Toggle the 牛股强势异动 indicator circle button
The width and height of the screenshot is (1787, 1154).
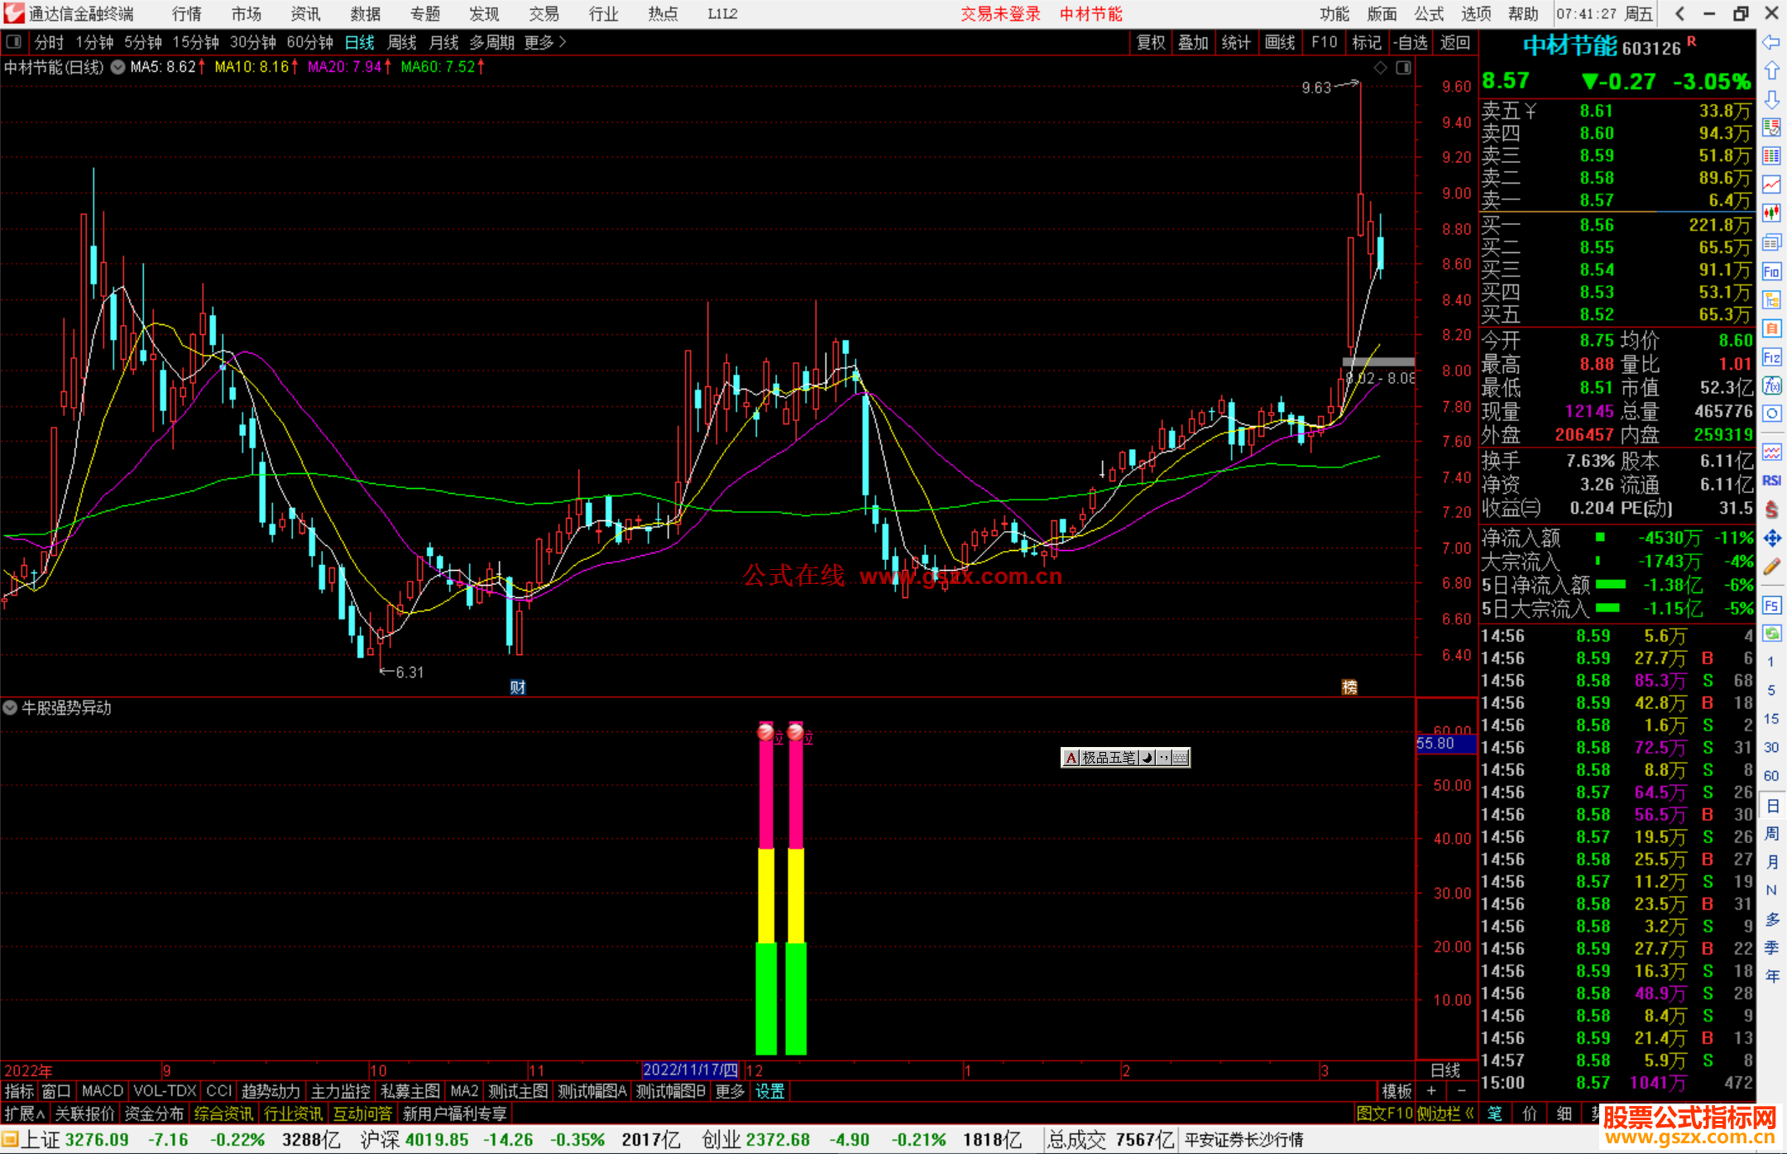point(10,708)
